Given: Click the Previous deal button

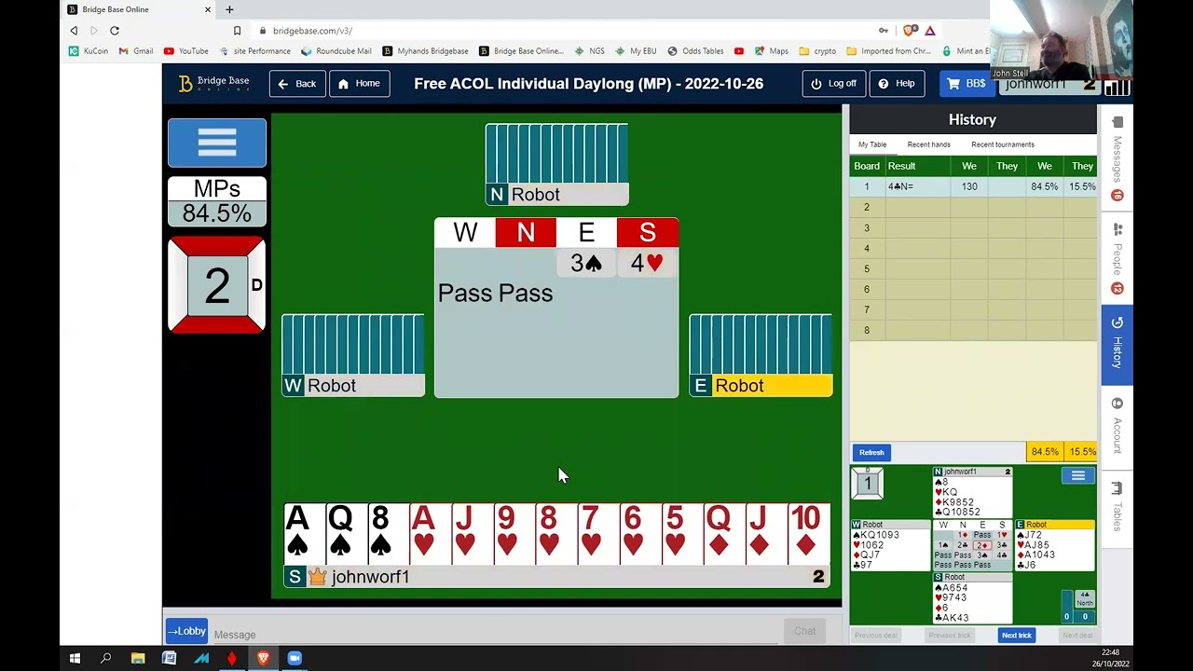Looking at the screenshot, I should [x=876, y=636].
